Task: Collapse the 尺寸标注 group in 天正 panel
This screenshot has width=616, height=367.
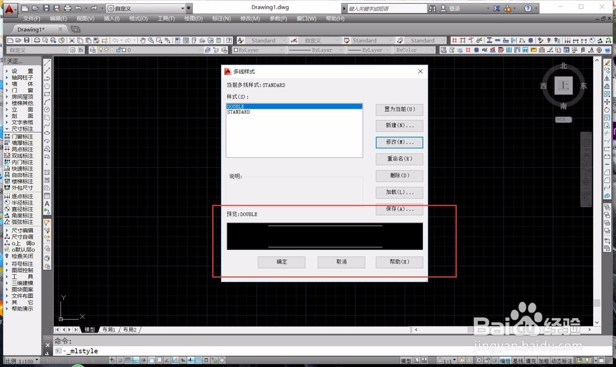Action: (22, 128)
